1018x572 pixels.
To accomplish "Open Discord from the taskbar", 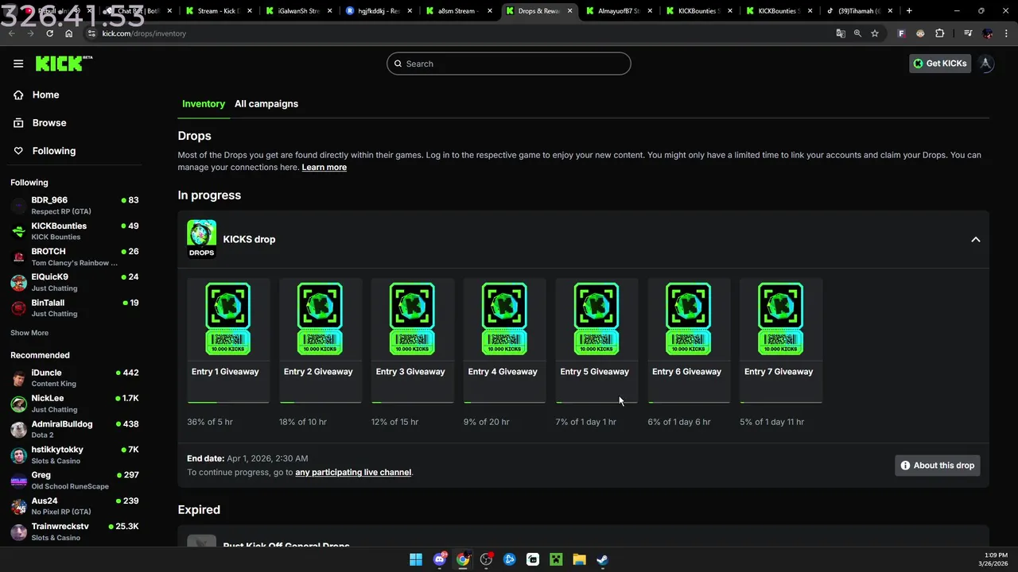I will (x=440, y=559).
